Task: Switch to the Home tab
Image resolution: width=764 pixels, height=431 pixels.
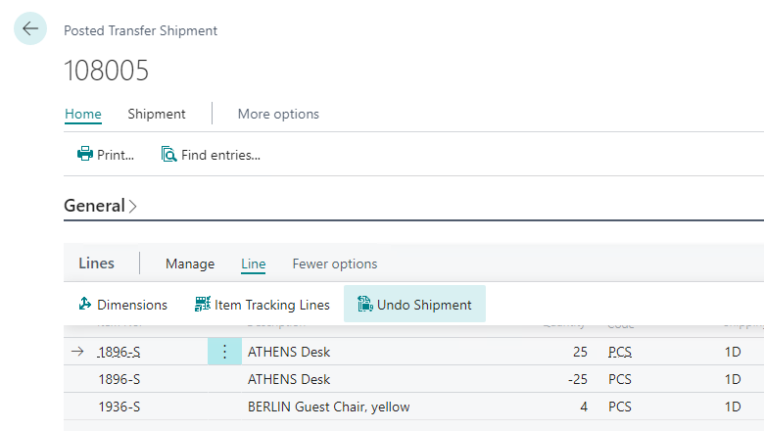Action: point(83,114)
